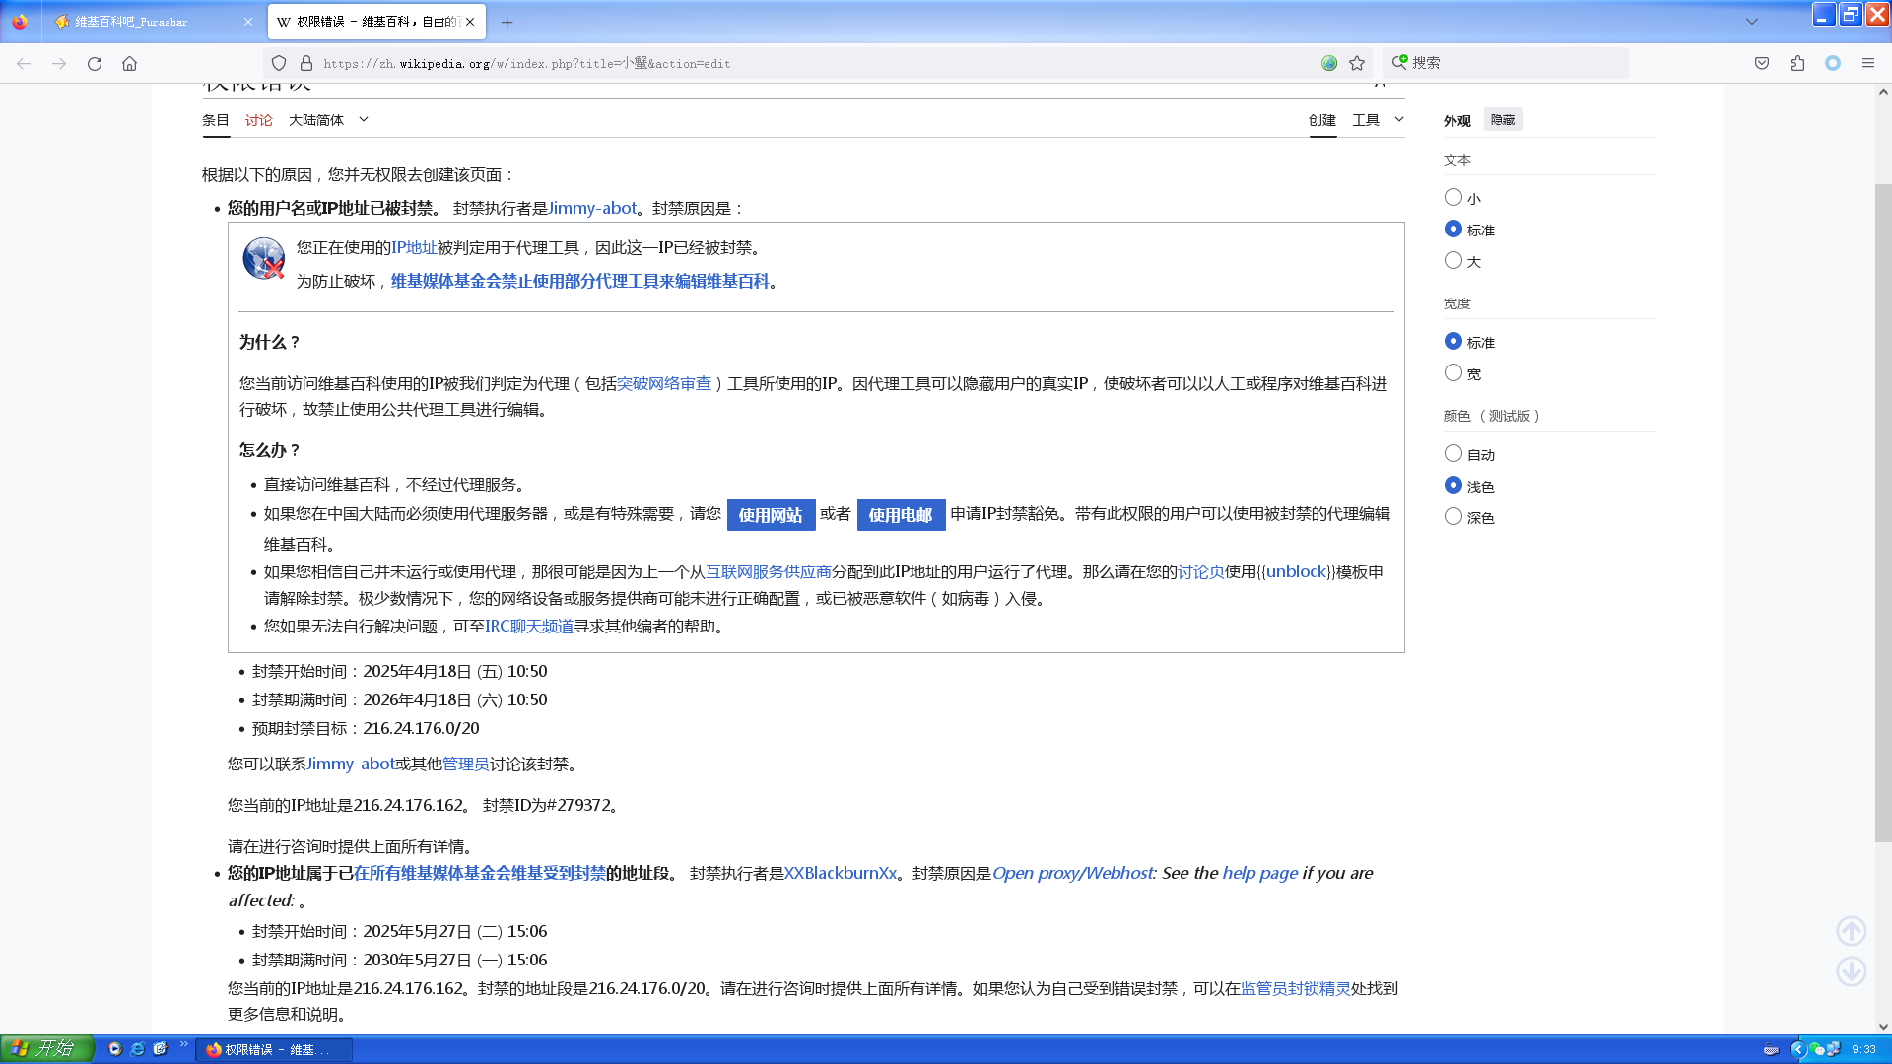Click the blue account circle icon
Viewport: 1892px width, 1064px height.
(1833, 63)
